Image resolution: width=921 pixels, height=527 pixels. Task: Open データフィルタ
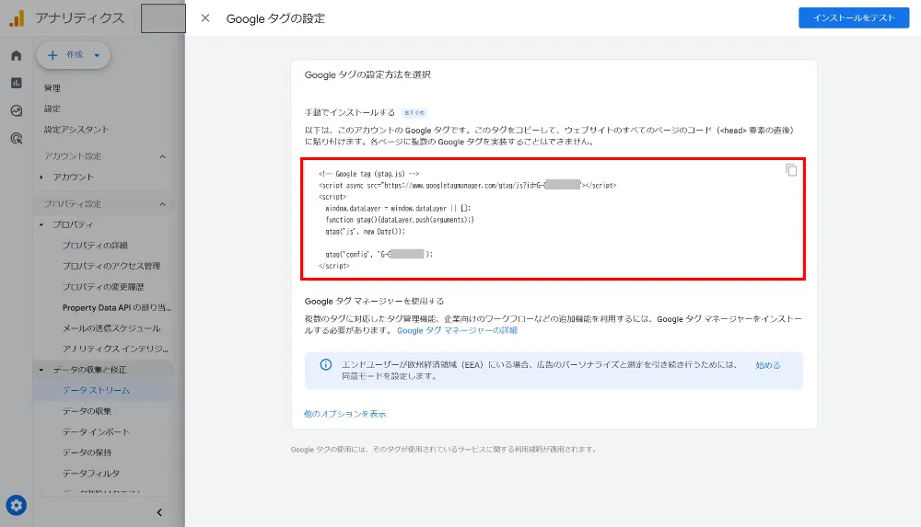pos(91,473)
